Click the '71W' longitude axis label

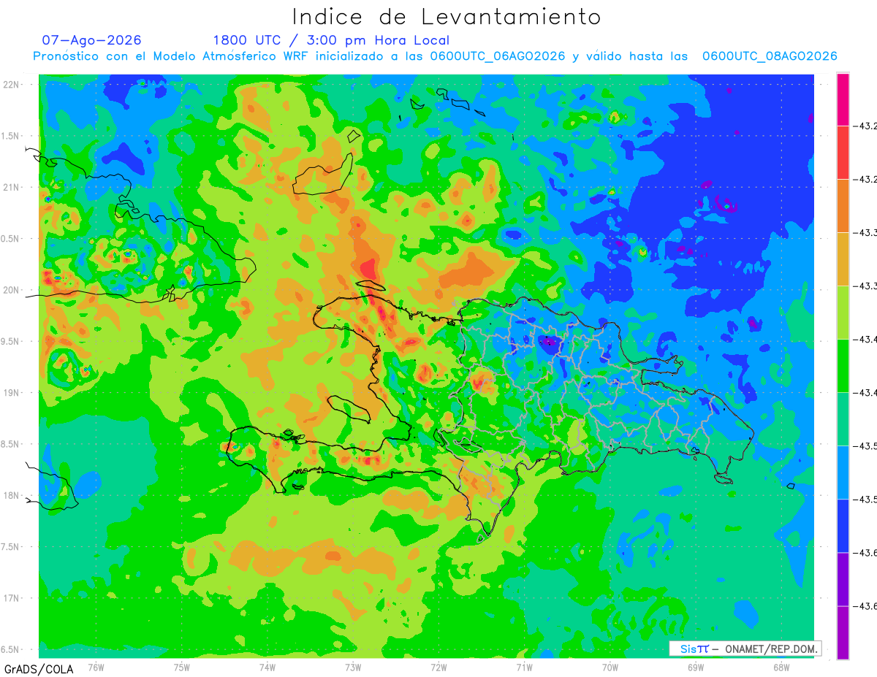(x=524, y=667)
